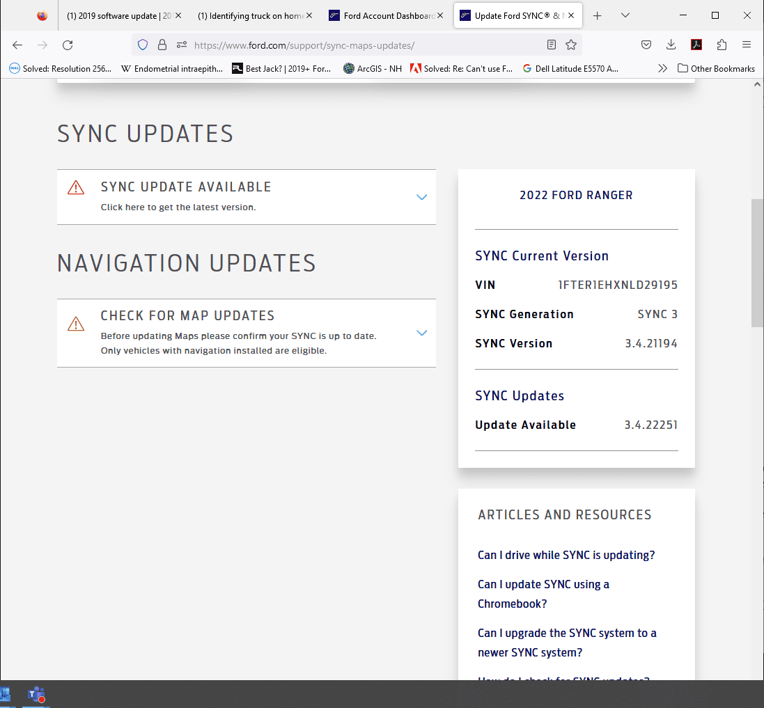Click the SYNC UPDATE AVAILABLE warning icon
The height and width of the screenshot is (708, 764).
coord(76,187)
